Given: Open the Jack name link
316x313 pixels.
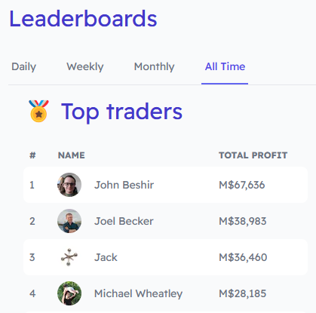Looking at the screenshot, I should (106, 257).
